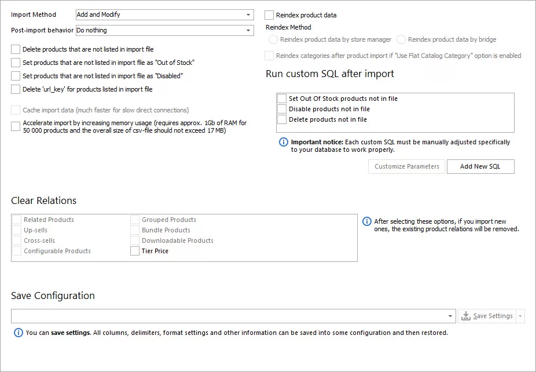Check Set Out Of Stock products not in file
Image resolution: width=536 pixels, height=372 pixels.
pyautogui.click(x=282, y=99)
